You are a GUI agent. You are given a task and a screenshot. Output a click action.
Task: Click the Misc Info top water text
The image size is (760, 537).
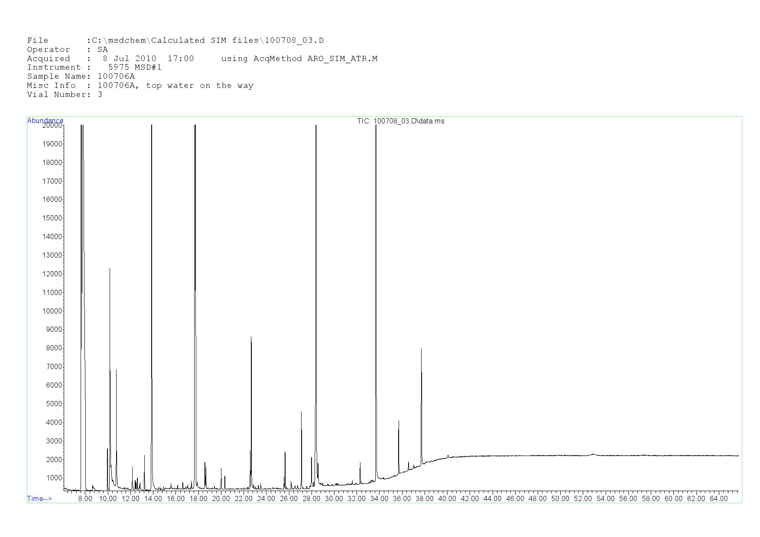(175, 85)
